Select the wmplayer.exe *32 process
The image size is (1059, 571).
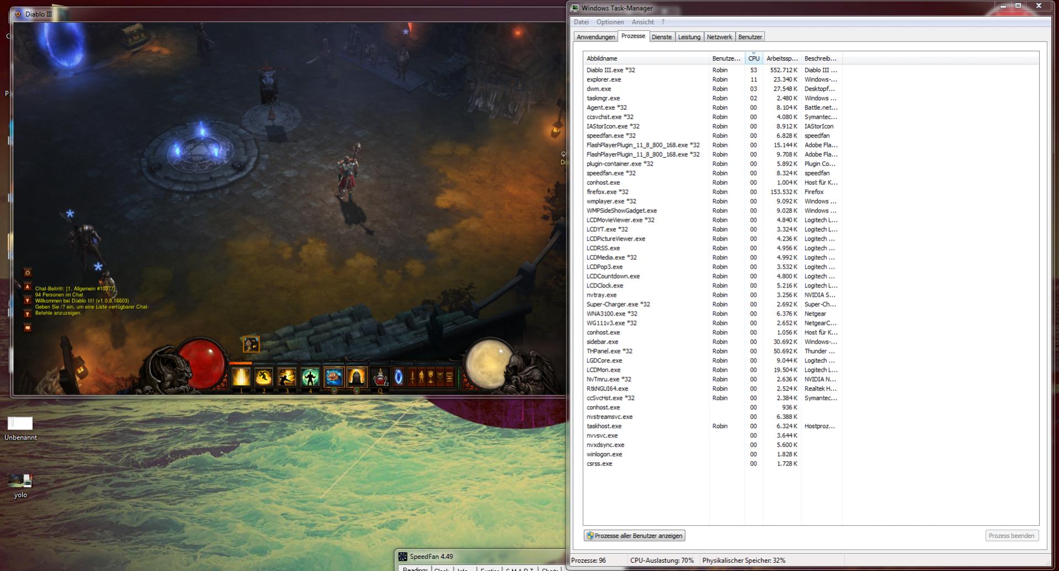click(x=712, y=201)
